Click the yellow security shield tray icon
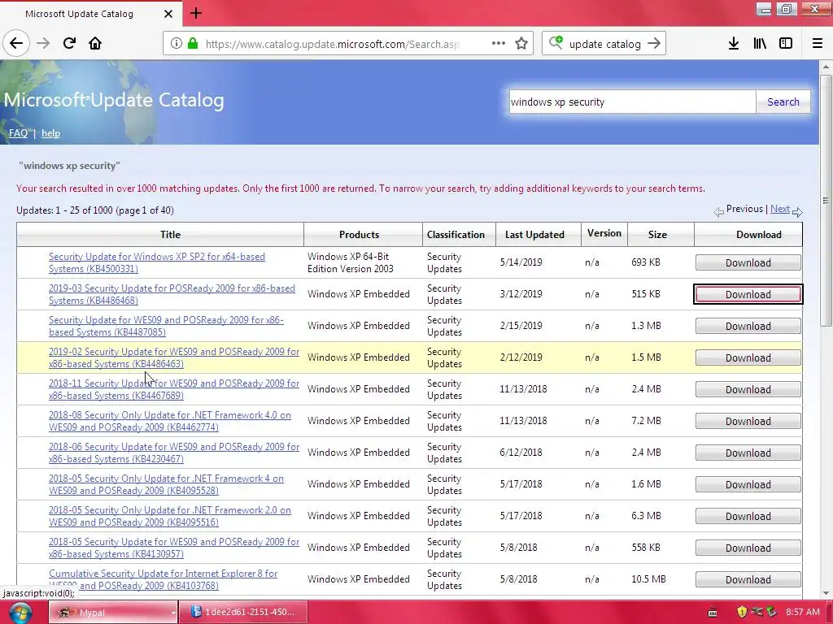Image resolution: width=833 pixels, height=624 pixels. tap(742, 612)
